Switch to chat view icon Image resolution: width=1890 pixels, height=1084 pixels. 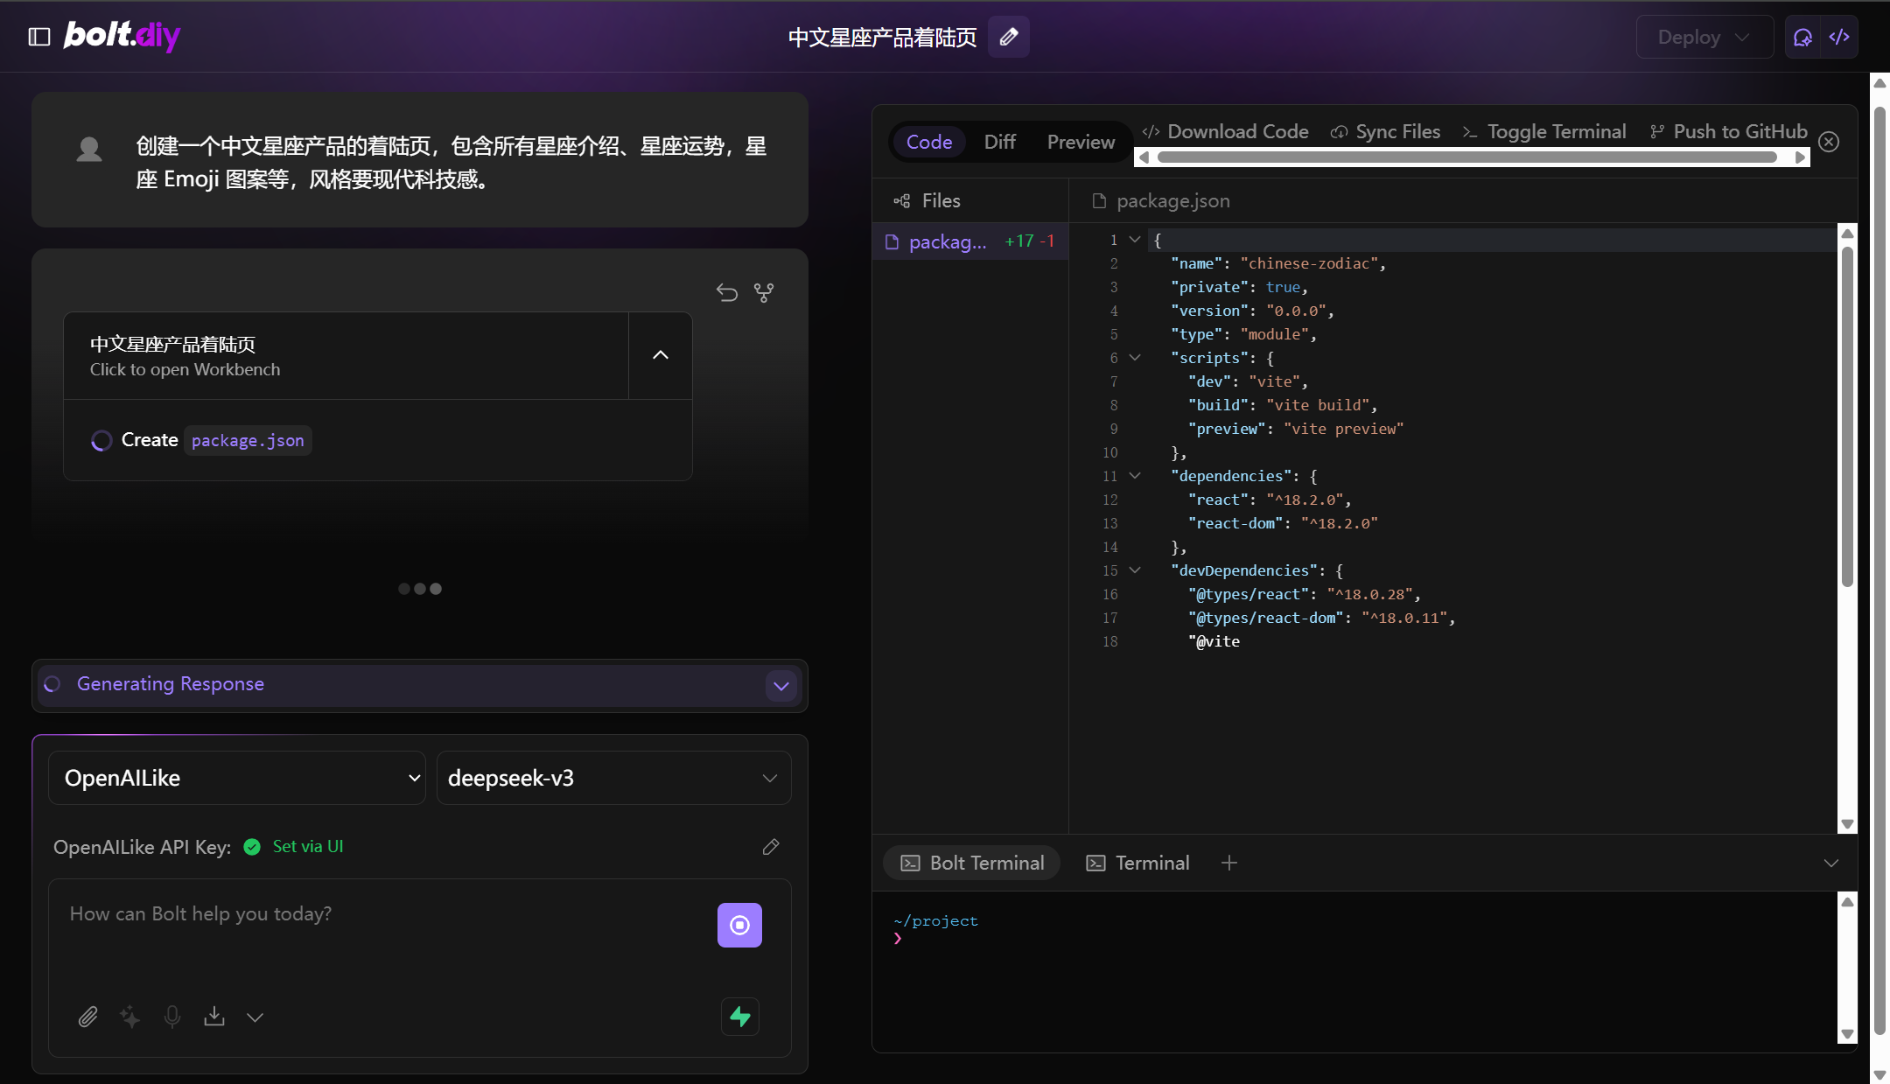coord(1803,37)
